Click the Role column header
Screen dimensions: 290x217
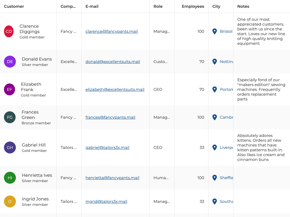pyautogui.click(x=158, y=6)
